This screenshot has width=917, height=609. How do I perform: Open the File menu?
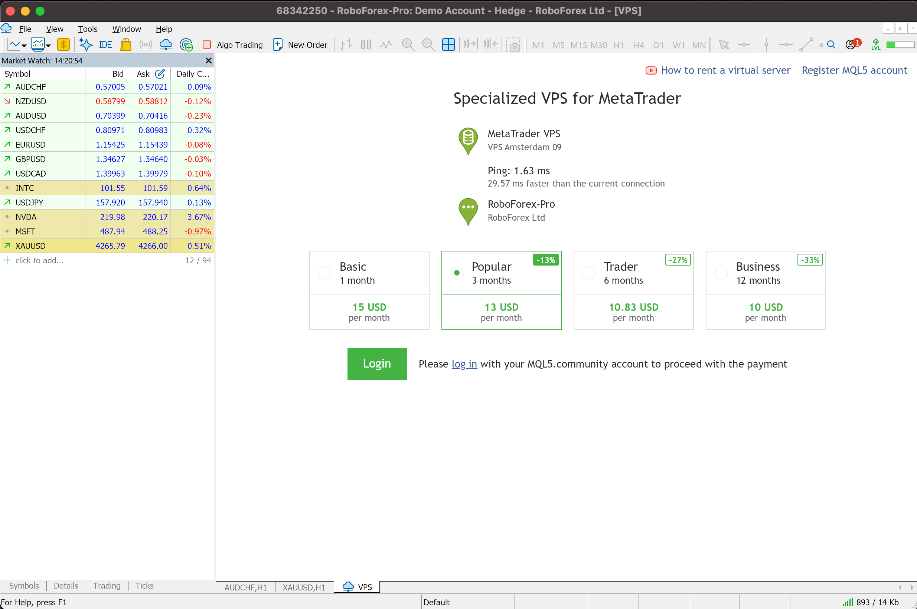(x=25, y=29)
